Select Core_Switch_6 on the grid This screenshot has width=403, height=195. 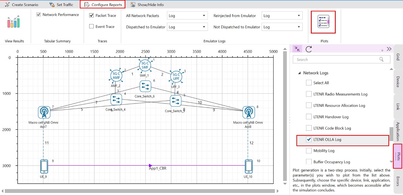pyautogui.click(x=146, y=86)
